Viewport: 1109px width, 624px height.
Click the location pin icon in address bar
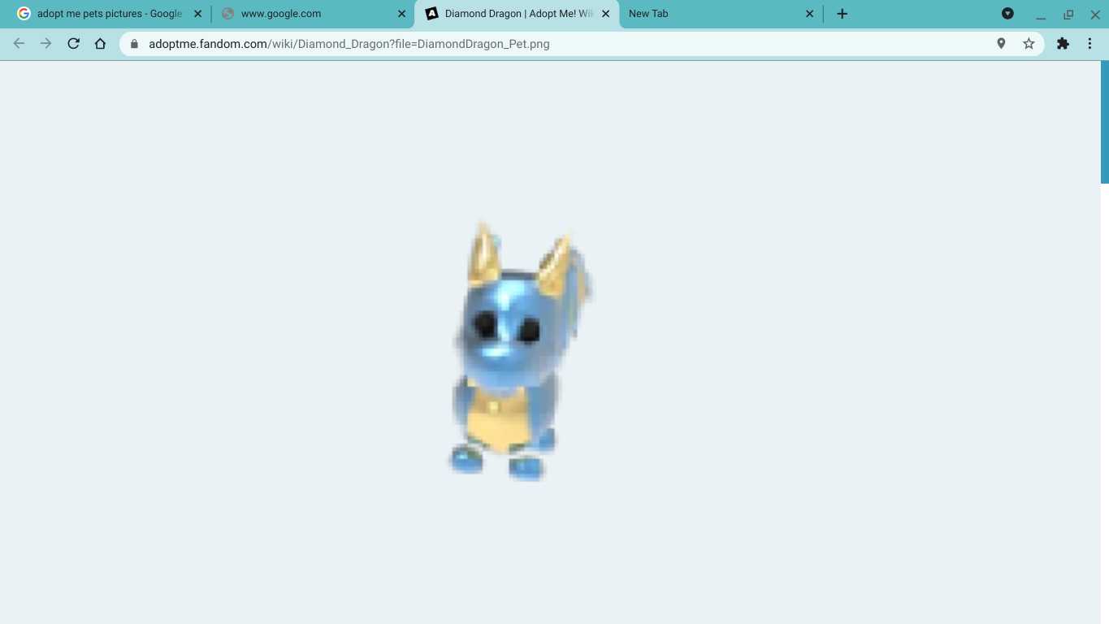click(1001, 44)
